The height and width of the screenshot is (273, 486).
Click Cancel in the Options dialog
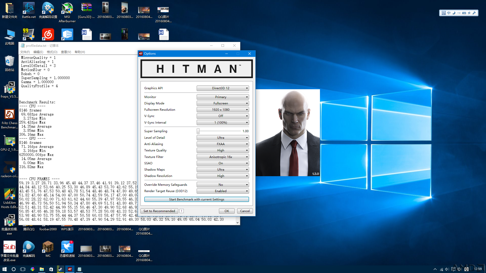[x=245, y=211]
